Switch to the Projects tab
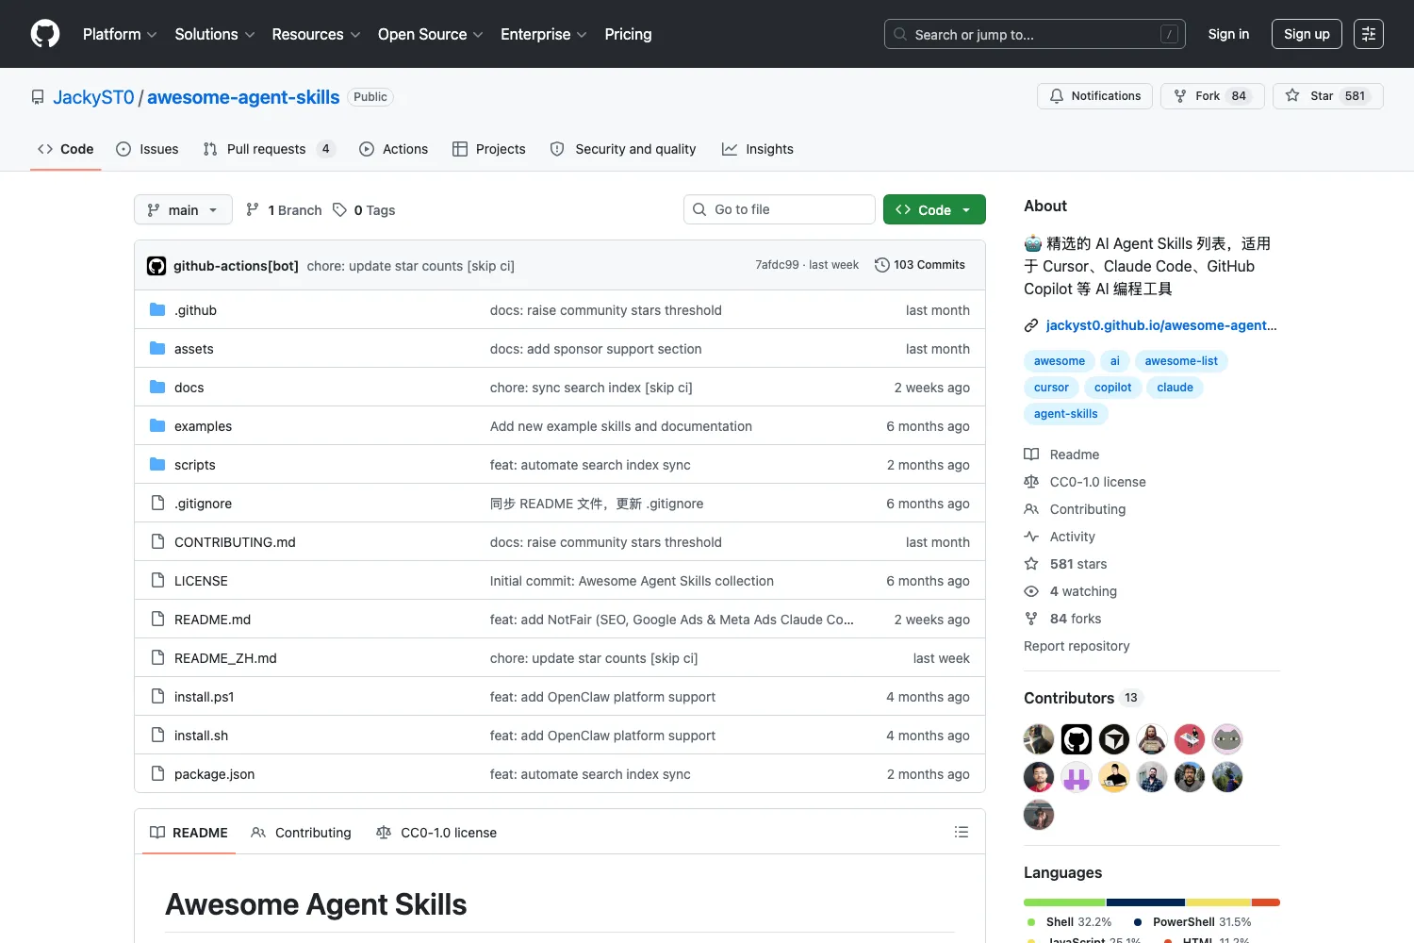This screenshot has height=943, width=1414. pyautogui.click(x=488, y=149)
